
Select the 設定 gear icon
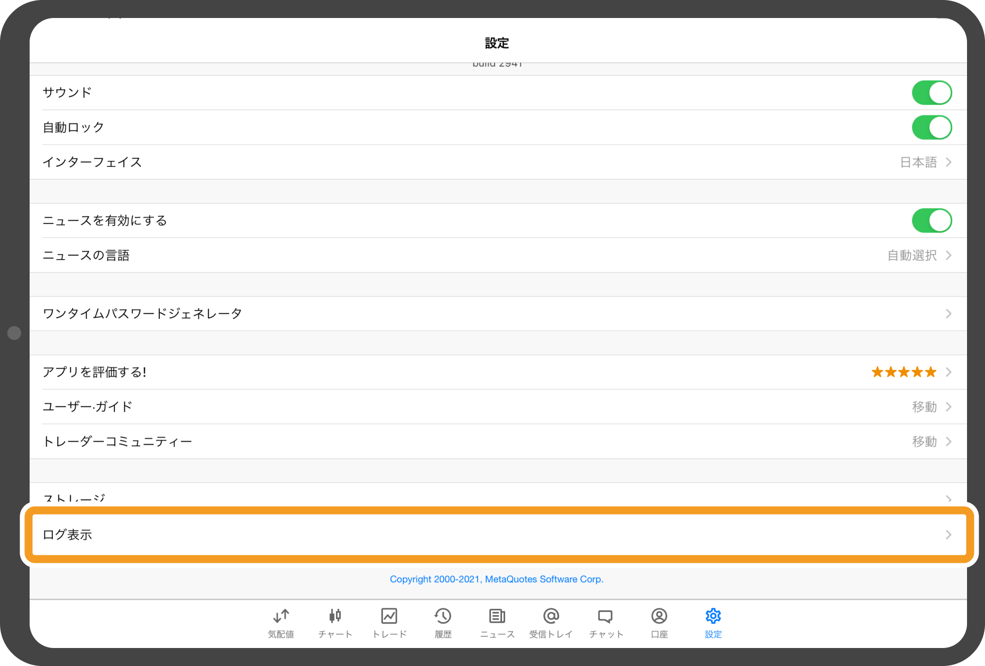point(713,616)
